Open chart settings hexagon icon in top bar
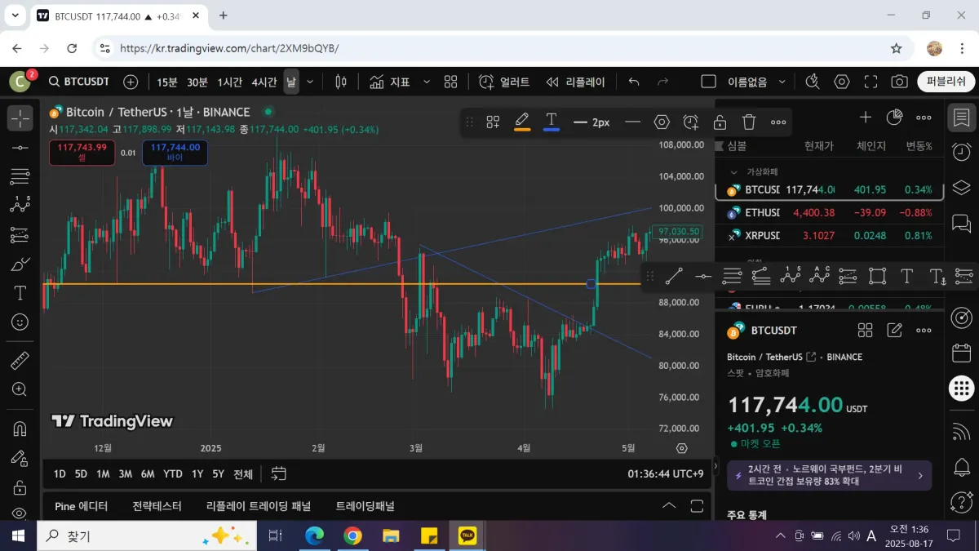The height and width of the screenshot is (551, 979). (x=841, y=82)
